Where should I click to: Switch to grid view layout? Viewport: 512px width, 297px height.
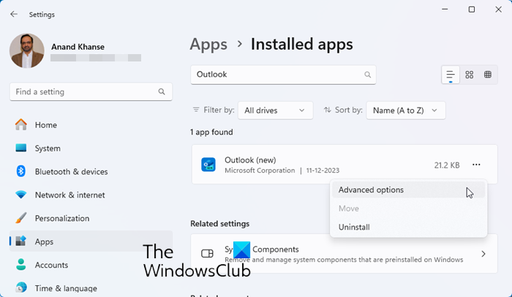[470, 75]
